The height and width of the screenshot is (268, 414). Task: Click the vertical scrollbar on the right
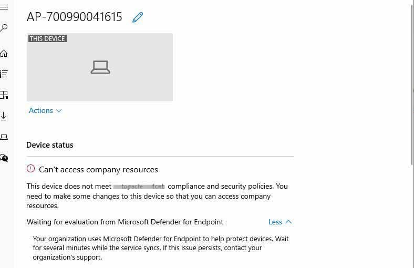coord(412,85)
